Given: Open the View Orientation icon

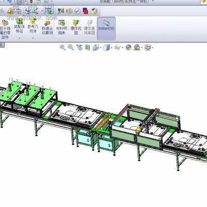Looking at the screenshot, I should 95,48.
